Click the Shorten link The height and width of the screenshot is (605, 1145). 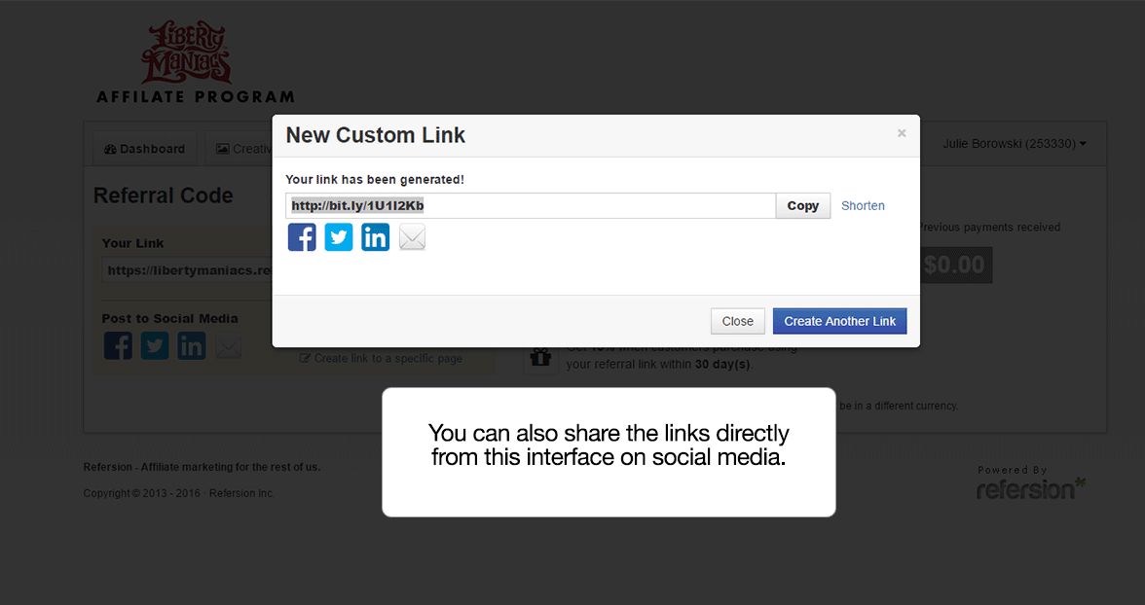(x=863, y=206)
